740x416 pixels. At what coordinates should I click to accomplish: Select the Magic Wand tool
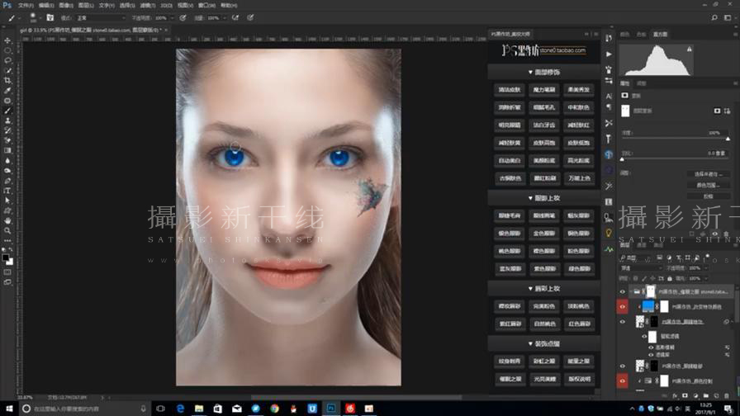[7, 70]
